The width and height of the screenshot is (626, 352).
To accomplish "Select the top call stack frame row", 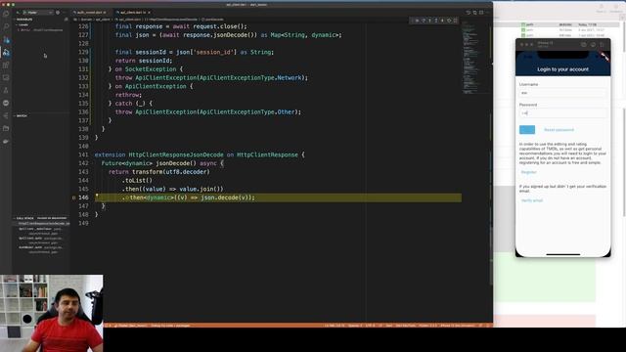I will (x=41, y=224).
